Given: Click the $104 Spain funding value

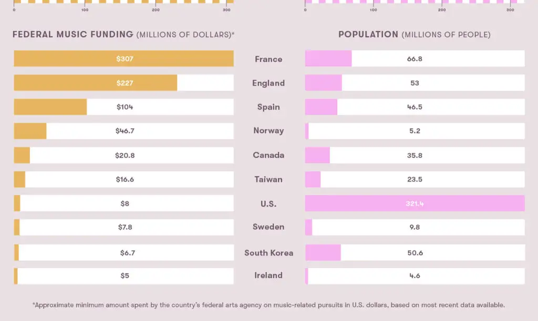Looking at the screenshot, I should click(125, 107).
